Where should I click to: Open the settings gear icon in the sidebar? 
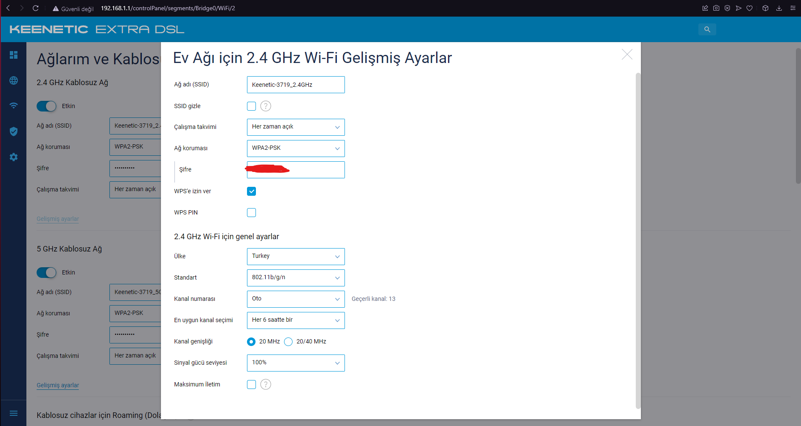click(14, 157)
